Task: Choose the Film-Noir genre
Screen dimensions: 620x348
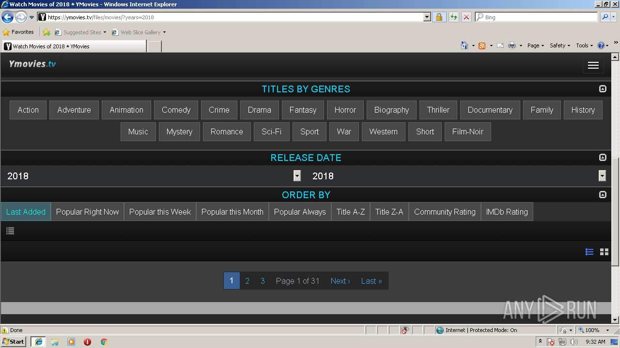Action: coord(468,131)
